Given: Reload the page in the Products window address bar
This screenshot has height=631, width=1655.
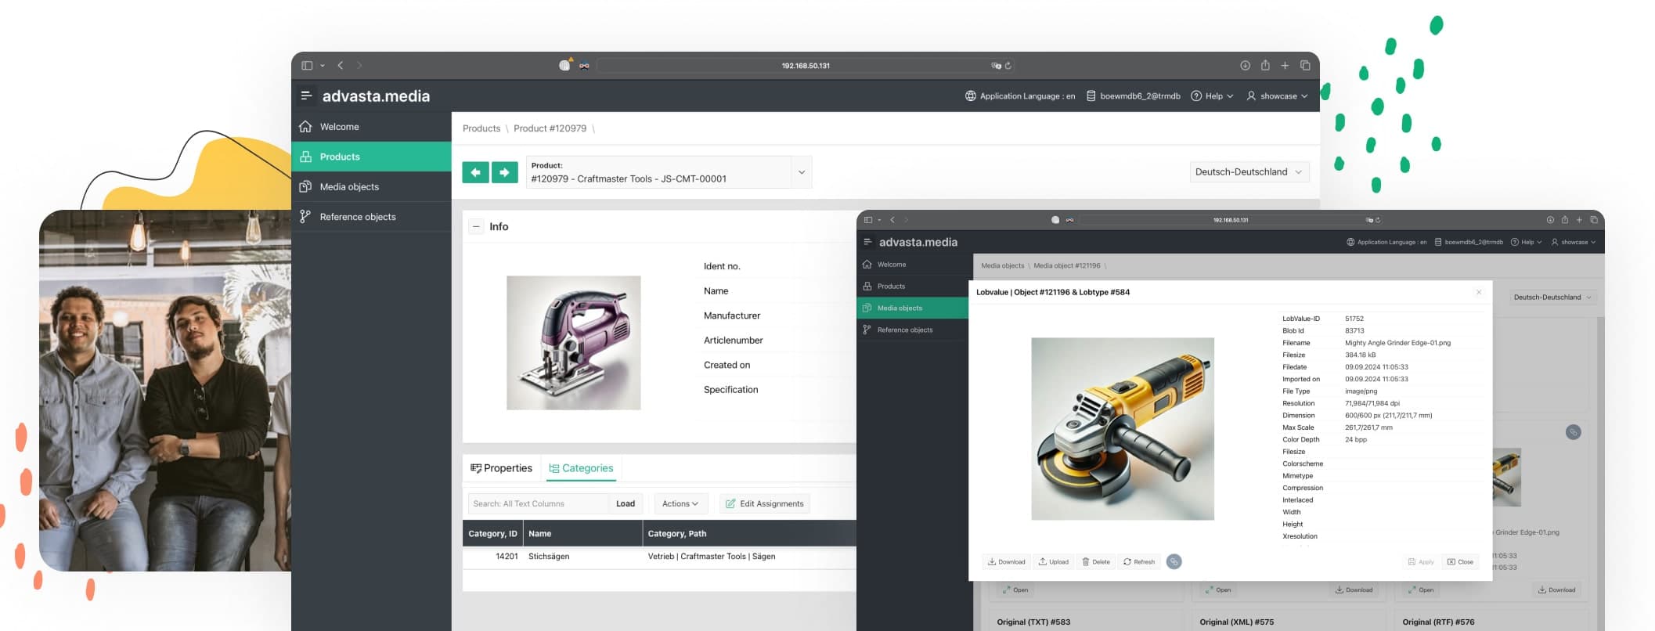Looking at the screenshot, I should coord(1008,66).
